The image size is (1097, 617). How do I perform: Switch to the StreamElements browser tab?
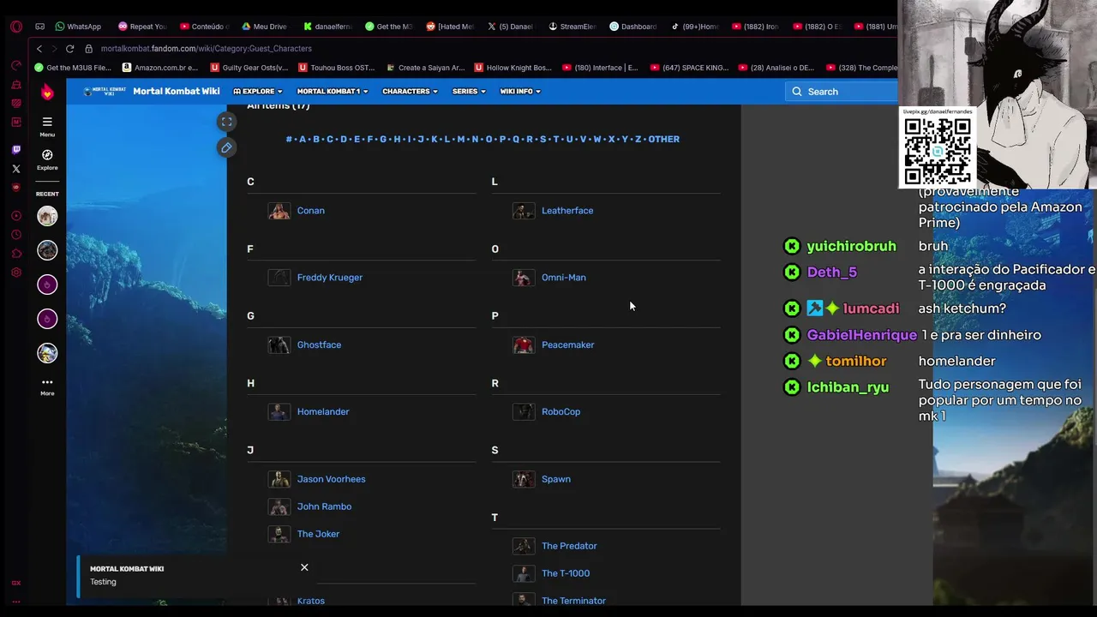tap(572, 27)
